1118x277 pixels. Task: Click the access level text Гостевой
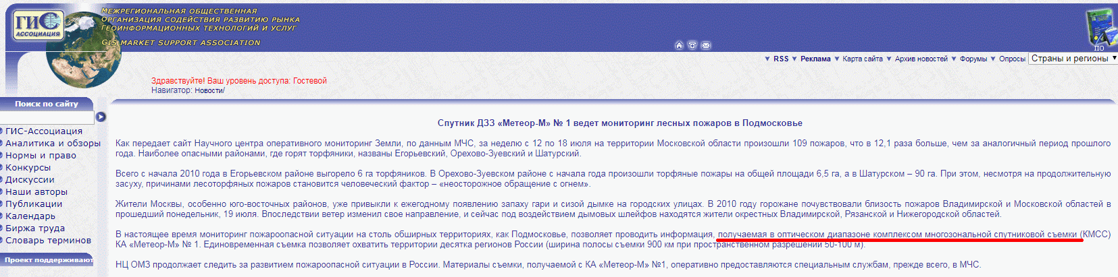click(310, 81)
